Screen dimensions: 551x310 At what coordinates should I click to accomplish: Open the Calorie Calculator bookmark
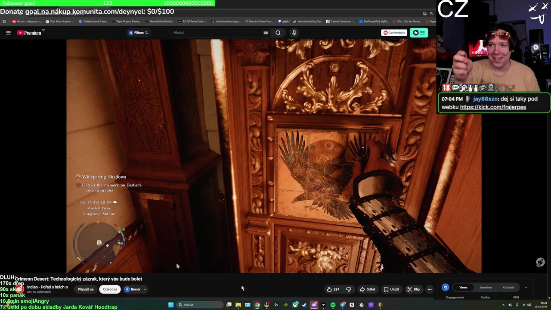coord(341,21)
